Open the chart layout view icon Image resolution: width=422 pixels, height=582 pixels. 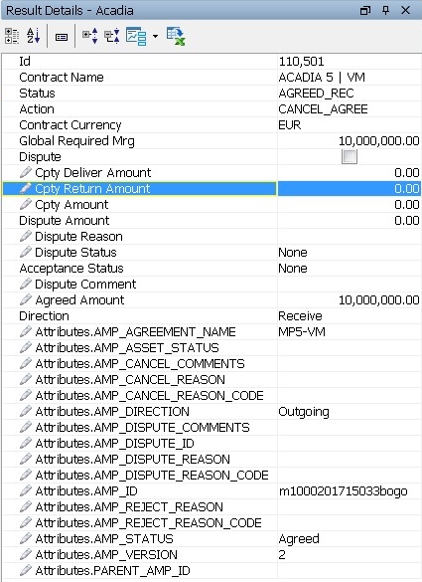(136, 36)
